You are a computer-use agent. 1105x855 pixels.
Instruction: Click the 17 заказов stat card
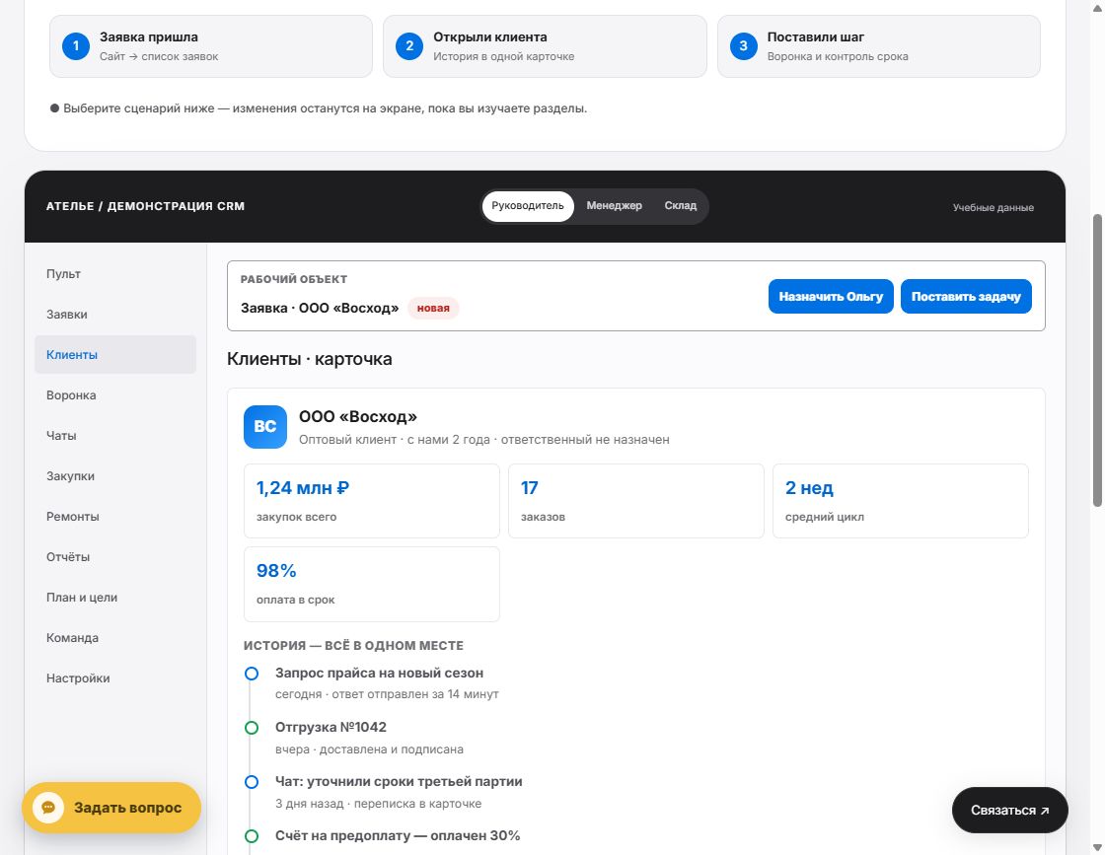(x=636, y=501)
